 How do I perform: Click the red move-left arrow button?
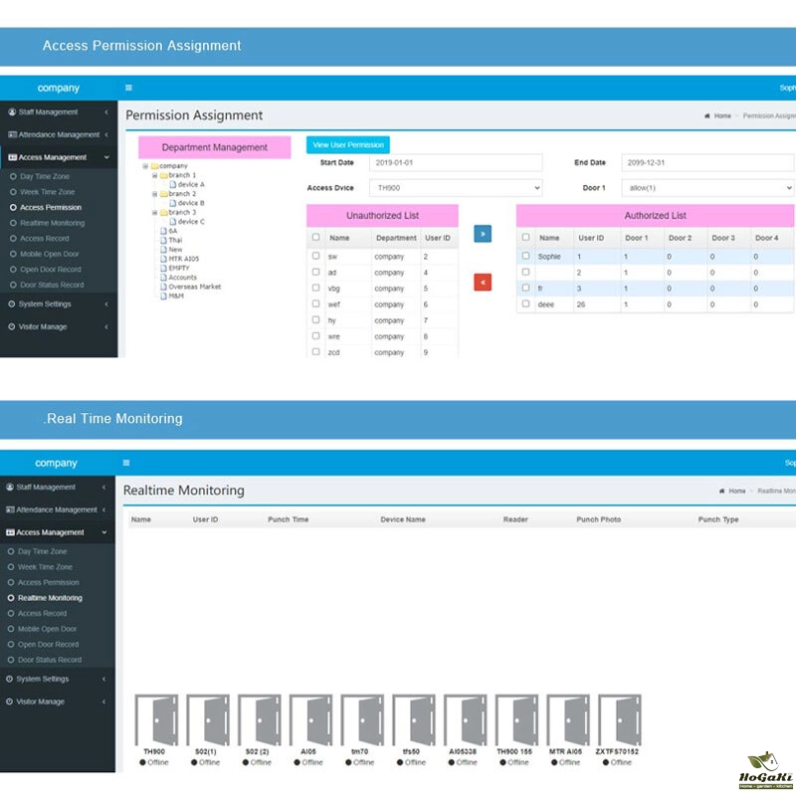tap(483, 283)
